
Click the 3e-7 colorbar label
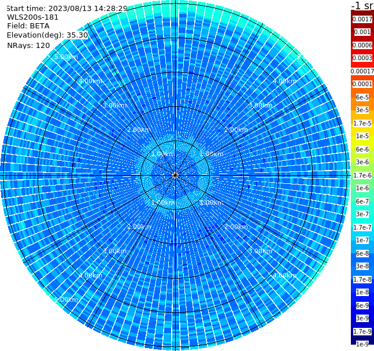click(362, 214)
